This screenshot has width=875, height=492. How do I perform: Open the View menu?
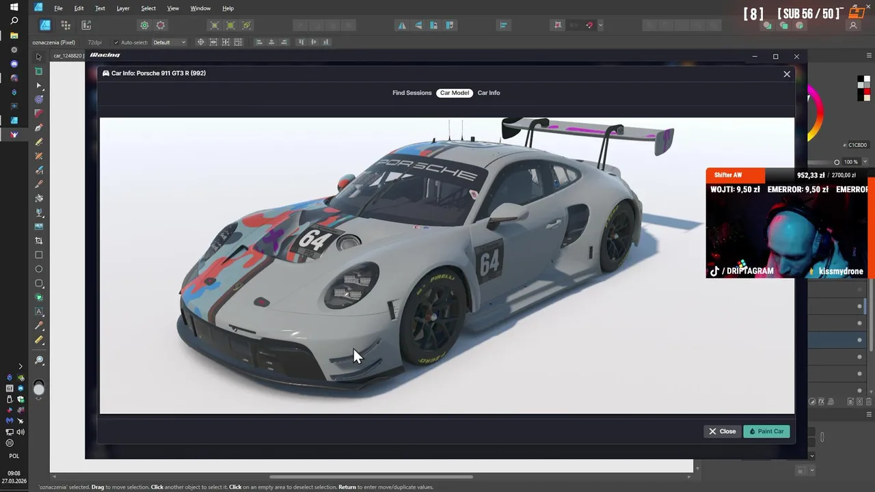coord(173,8)
